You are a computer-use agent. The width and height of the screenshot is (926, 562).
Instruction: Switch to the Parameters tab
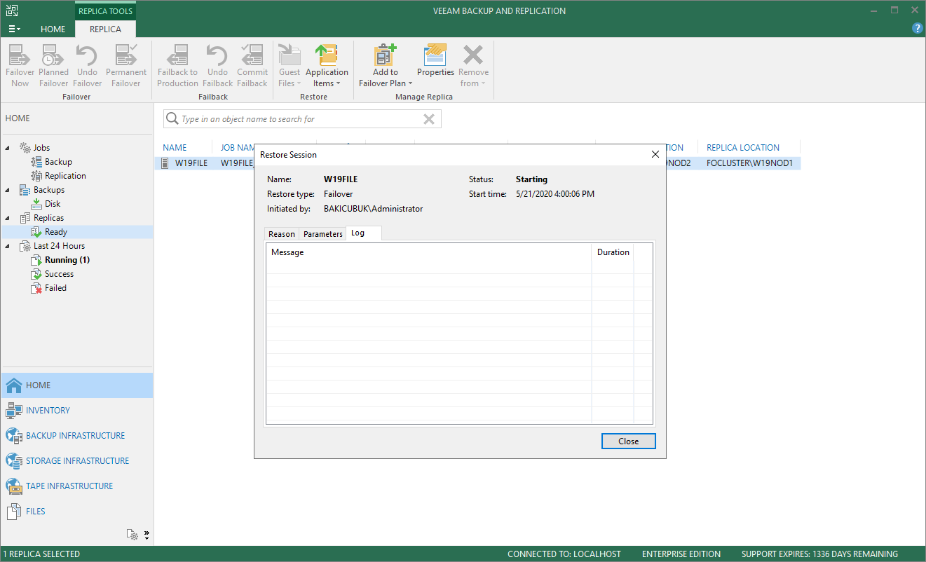[x=323, y=234]
